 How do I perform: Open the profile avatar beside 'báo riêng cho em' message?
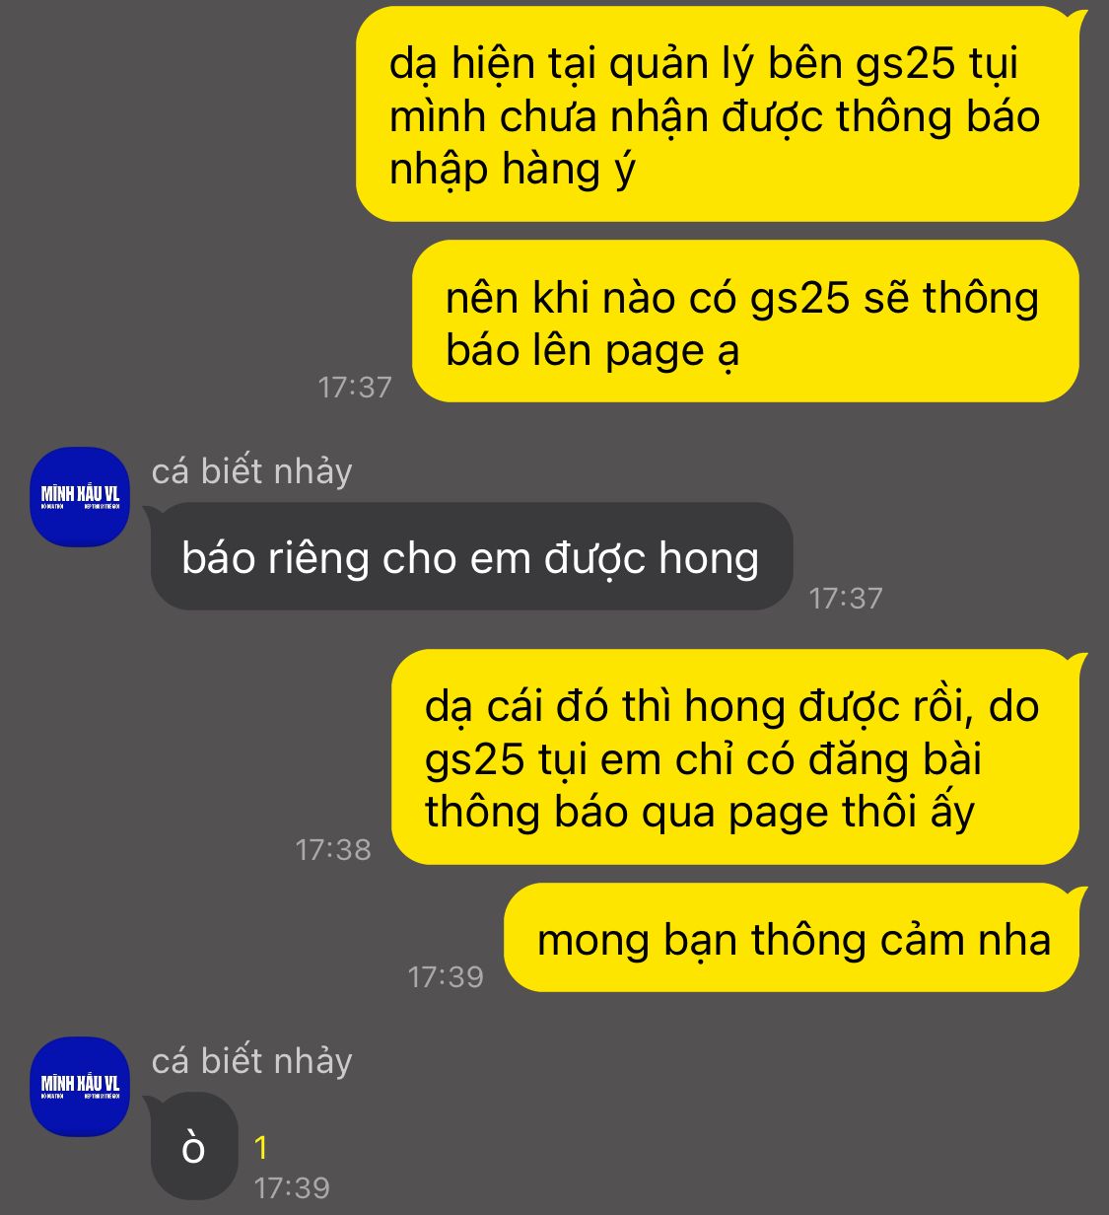click(x=80, y=497)
